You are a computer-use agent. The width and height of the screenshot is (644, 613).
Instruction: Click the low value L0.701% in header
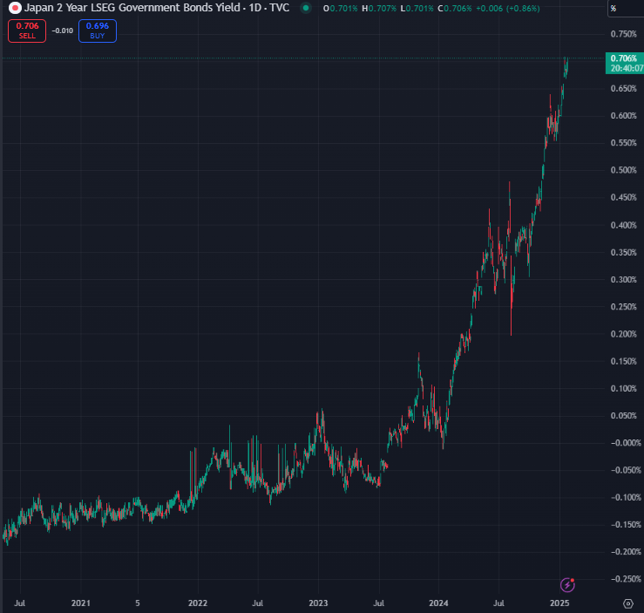(x=417, y=8)
